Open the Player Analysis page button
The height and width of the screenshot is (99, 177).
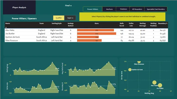pyautogui.click(x=19, y=7)
